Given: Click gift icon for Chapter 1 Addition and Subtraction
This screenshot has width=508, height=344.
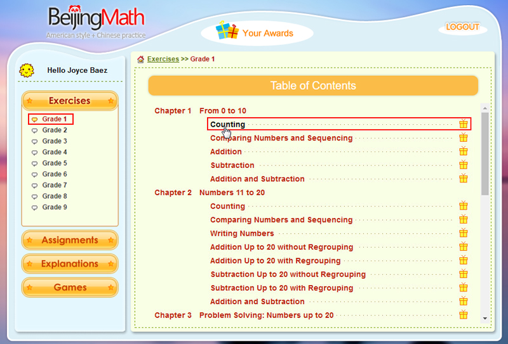Looking at the screenshot, I should (464, 178).
